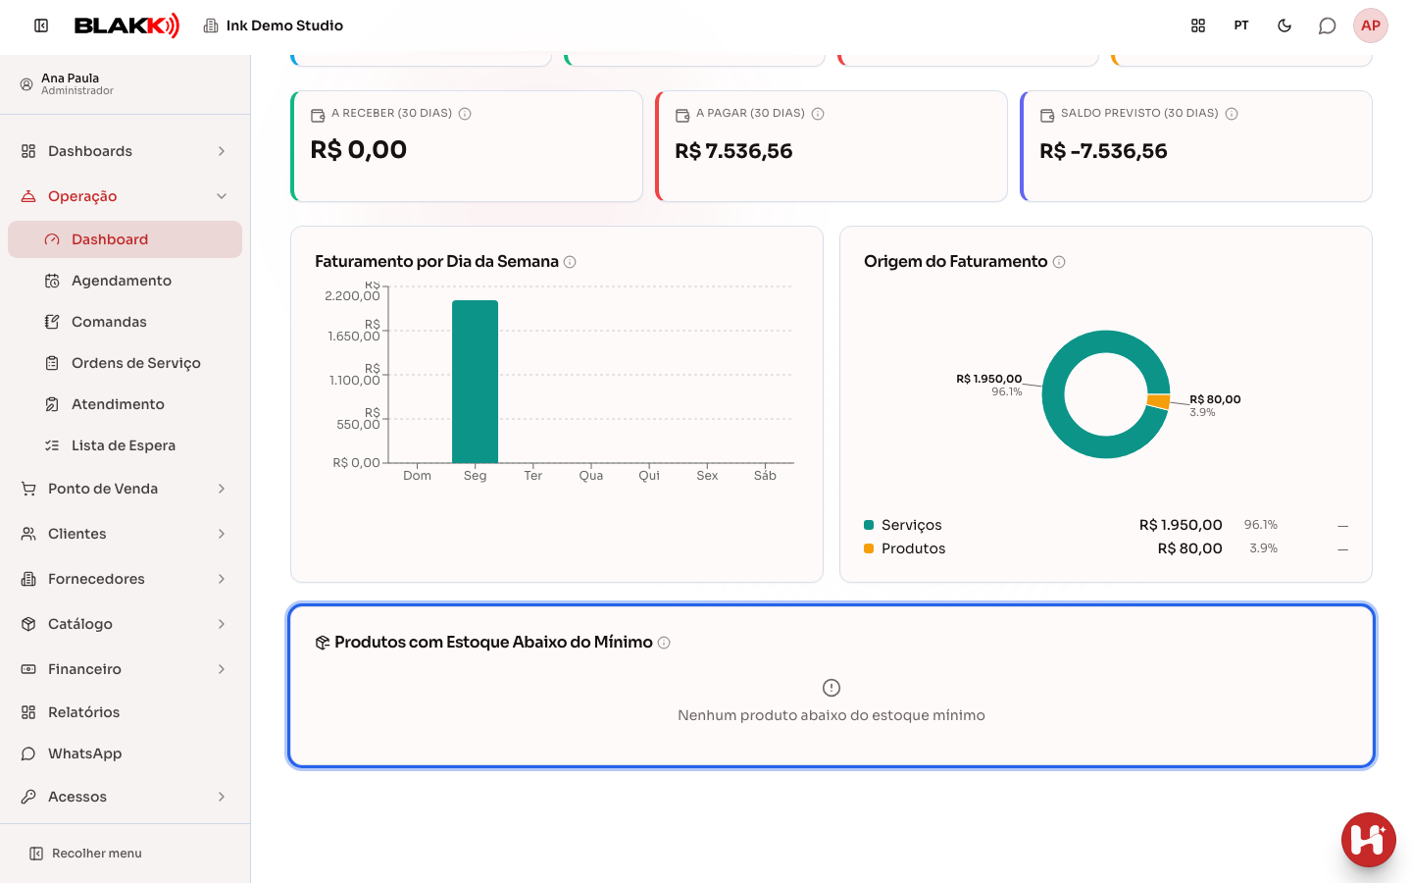Expand the Dashboards menu chevron
Image resolution: width=1412 pixels, height=883 pixels.
[x=222, y=151]
